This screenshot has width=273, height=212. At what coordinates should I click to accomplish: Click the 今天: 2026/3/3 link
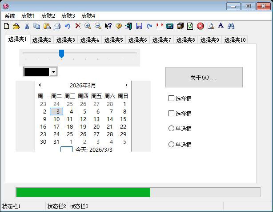pos(93,149)
